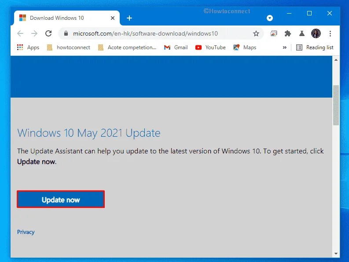This screenshot has height=262, width=349.
Task: Click the scrollbar down arrow
Action: click(x=336, y=253)
